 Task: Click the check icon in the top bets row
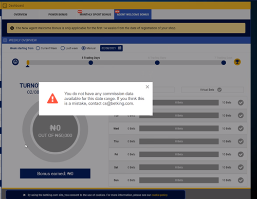pos(241,102)
